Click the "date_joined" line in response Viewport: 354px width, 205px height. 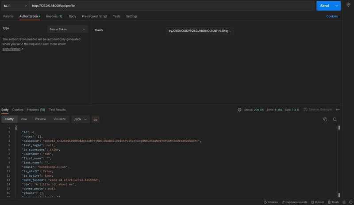pyautogui.click(x=61, y=180)
